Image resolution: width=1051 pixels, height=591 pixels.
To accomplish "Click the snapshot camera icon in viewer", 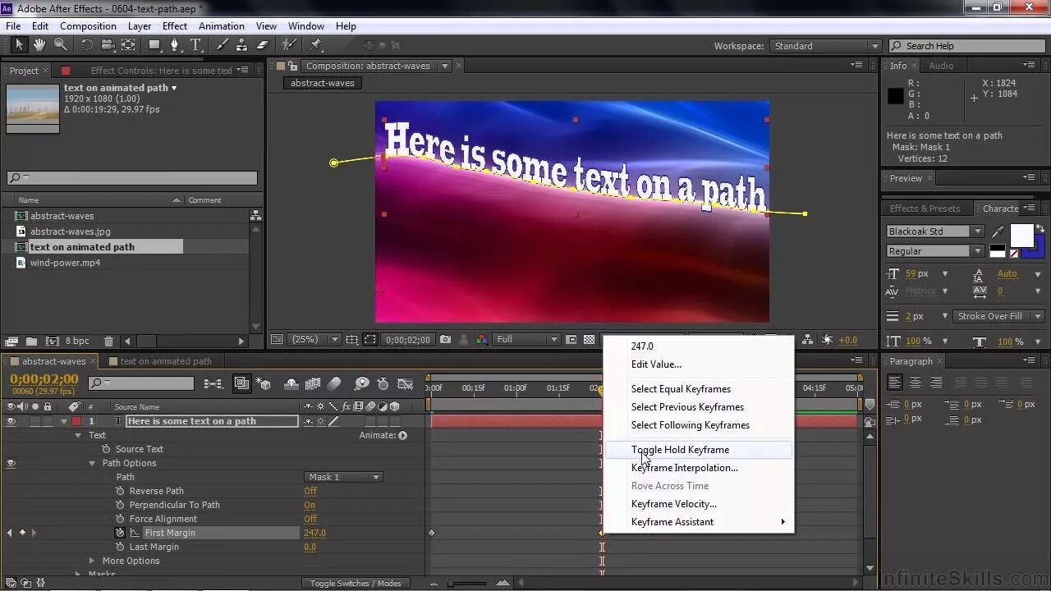I will click(x=445, y=339).
